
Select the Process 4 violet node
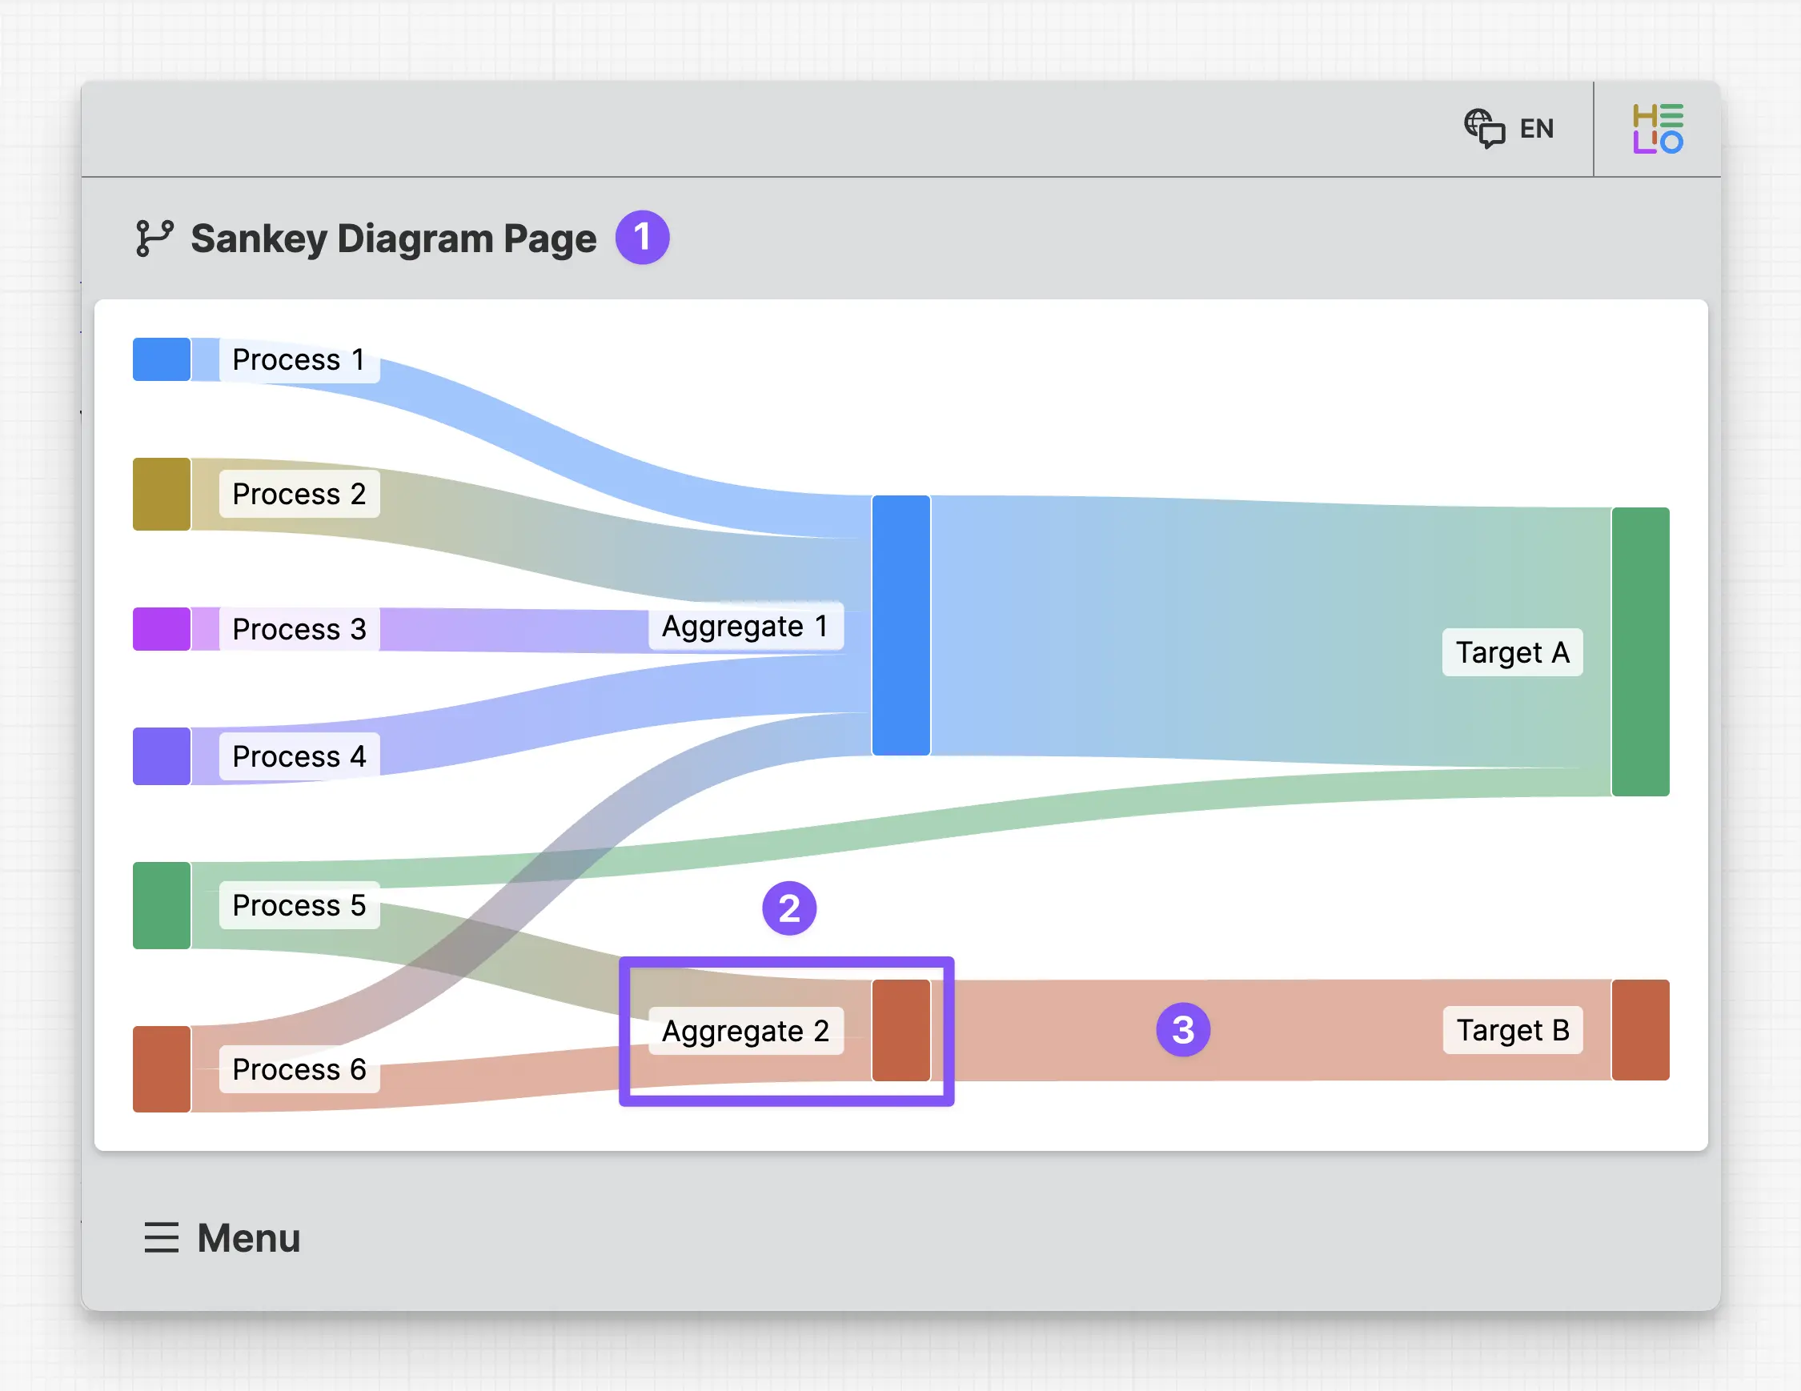(162, 756)
